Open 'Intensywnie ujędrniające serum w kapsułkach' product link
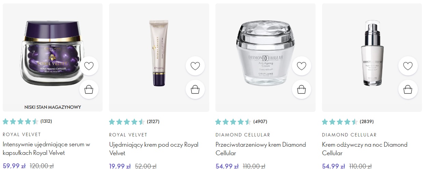 [x=46, y=149]
